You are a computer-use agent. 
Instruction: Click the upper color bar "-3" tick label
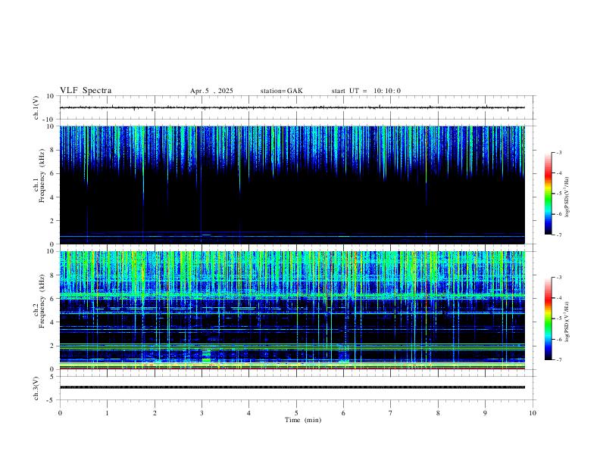point(558,152)
